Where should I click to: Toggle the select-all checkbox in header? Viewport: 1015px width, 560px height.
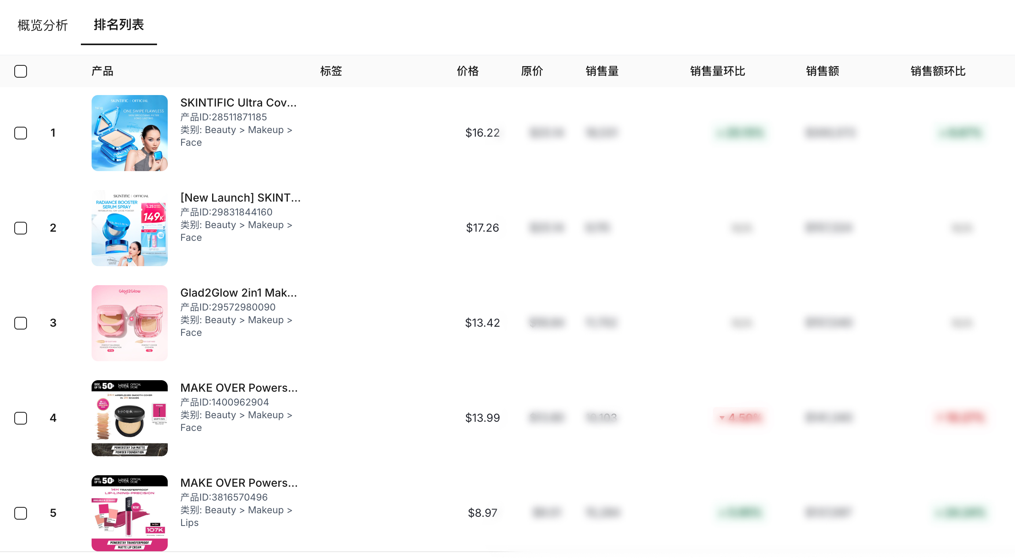21,71
